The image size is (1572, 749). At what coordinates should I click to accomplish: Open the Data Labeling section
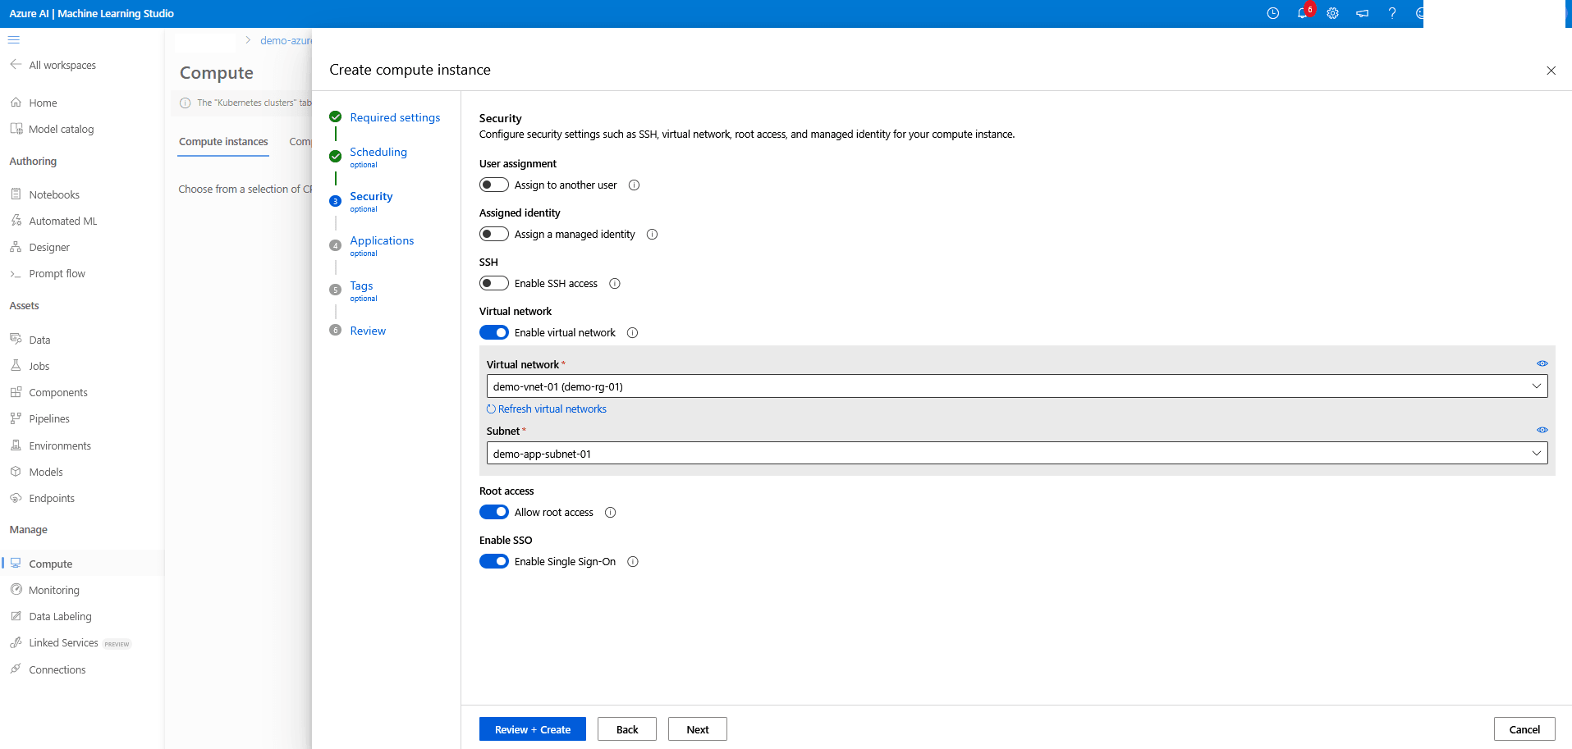59,615
